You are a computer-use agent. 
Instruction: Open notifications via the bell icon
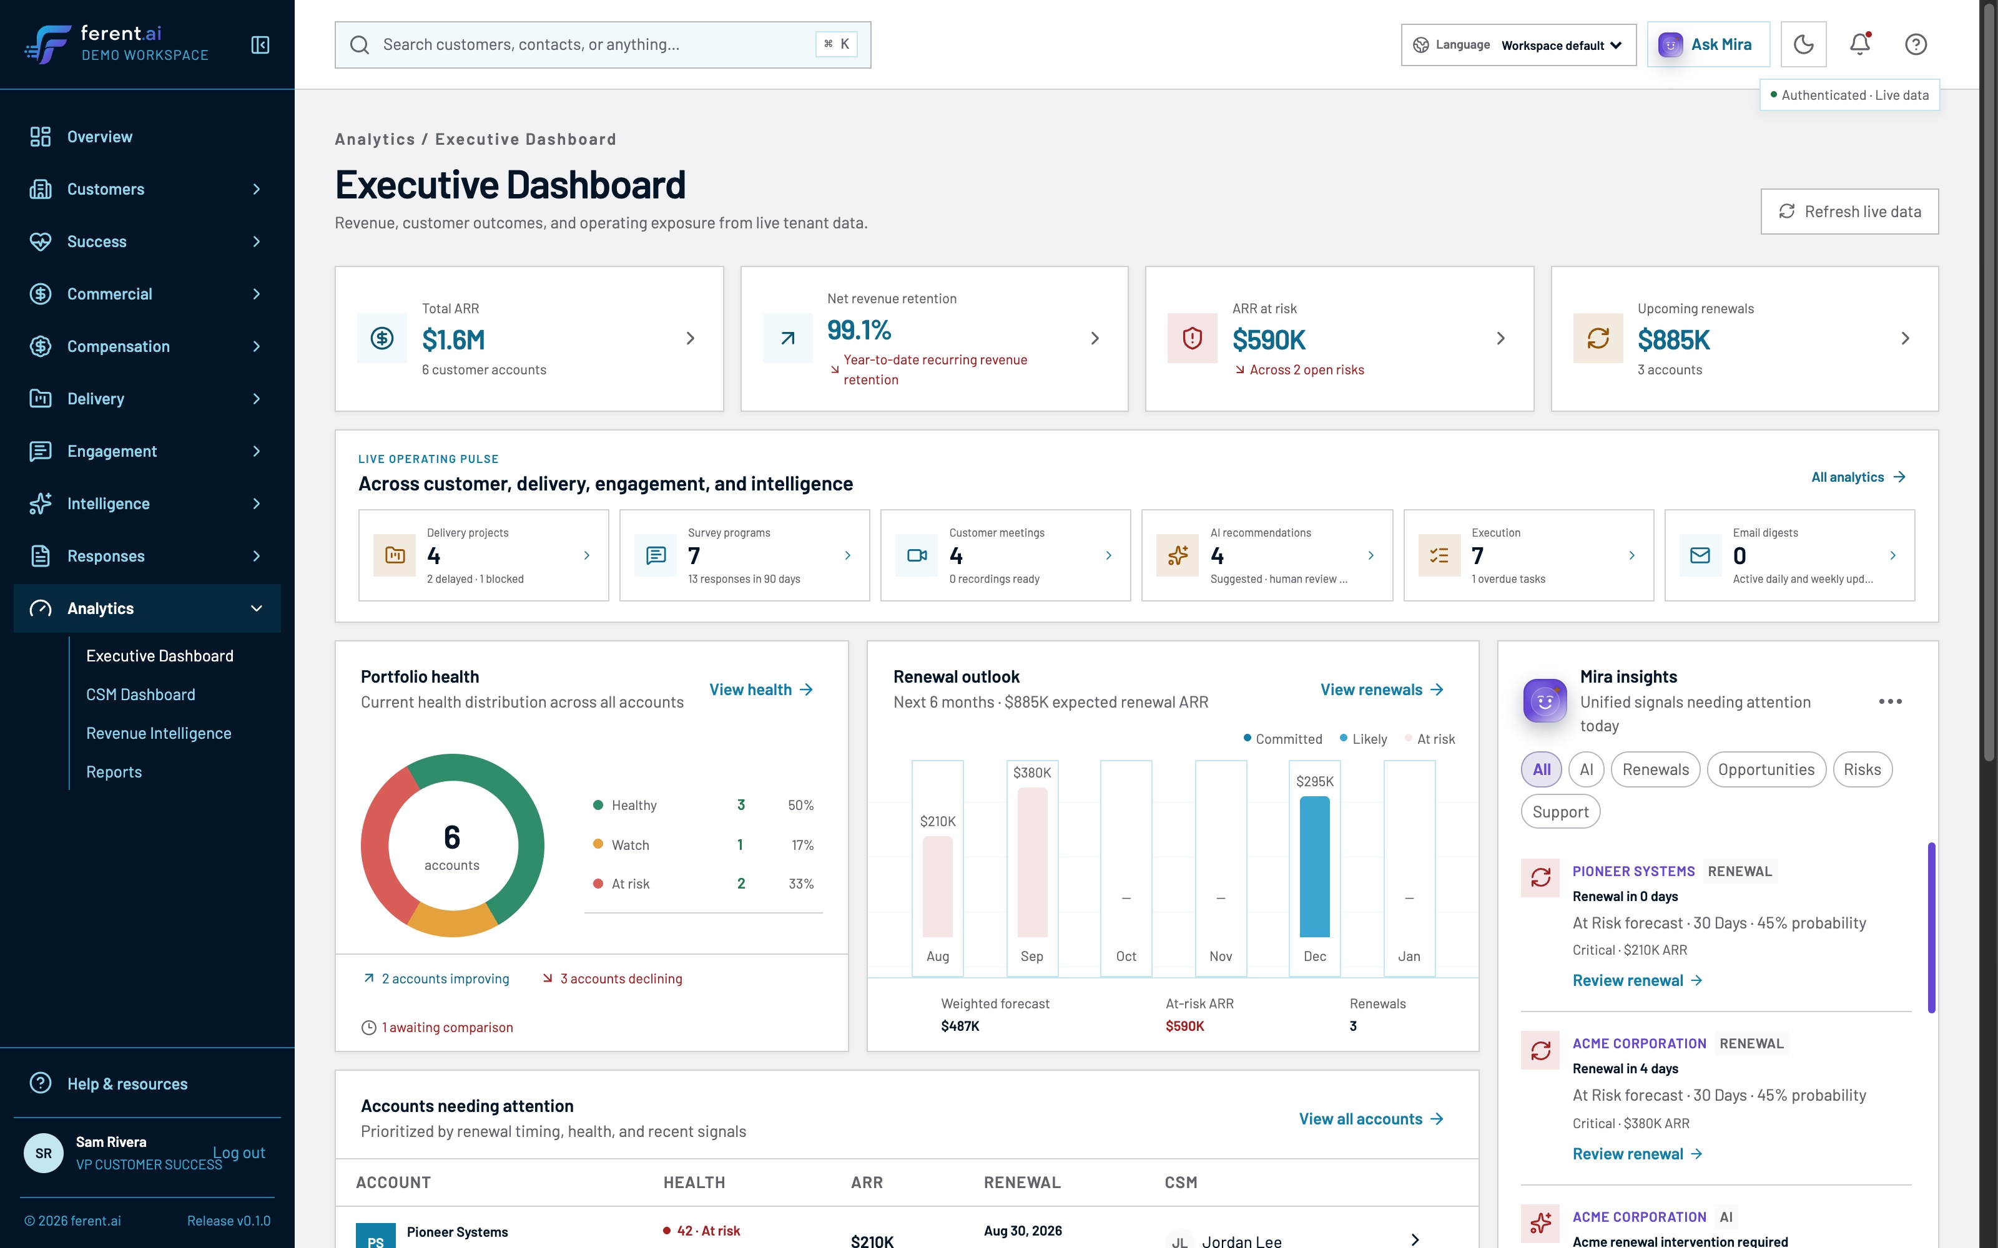tap(1859, 44)
